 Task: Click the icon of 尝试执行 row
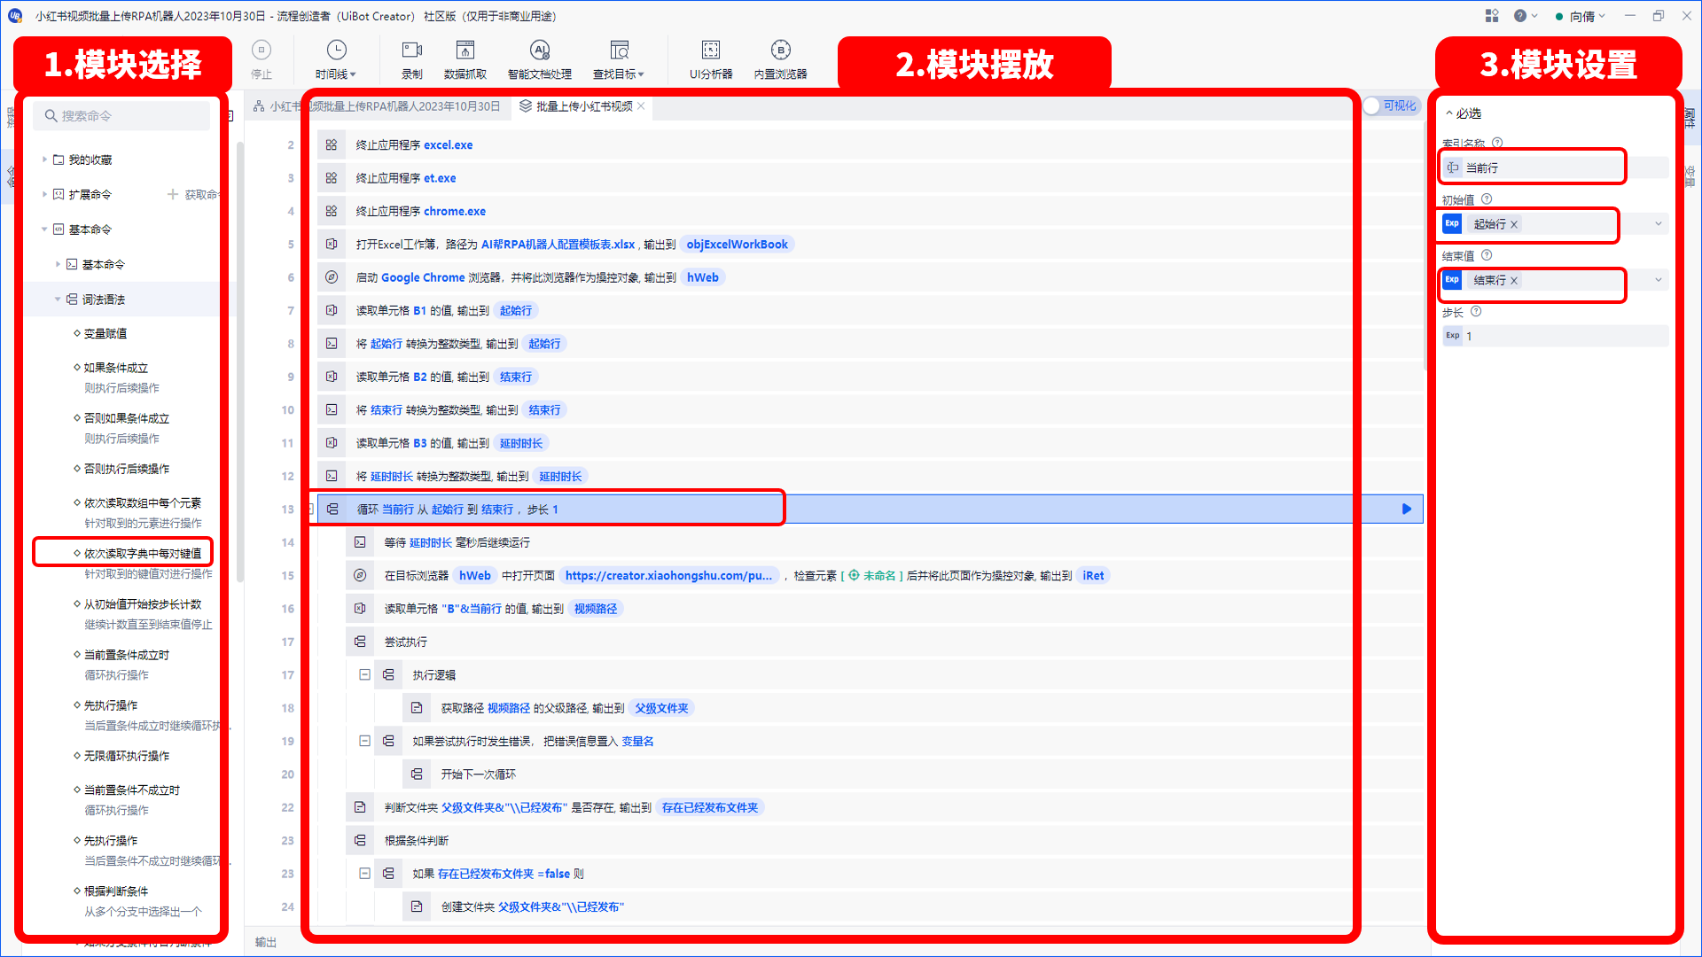click(x=360, y=642)
